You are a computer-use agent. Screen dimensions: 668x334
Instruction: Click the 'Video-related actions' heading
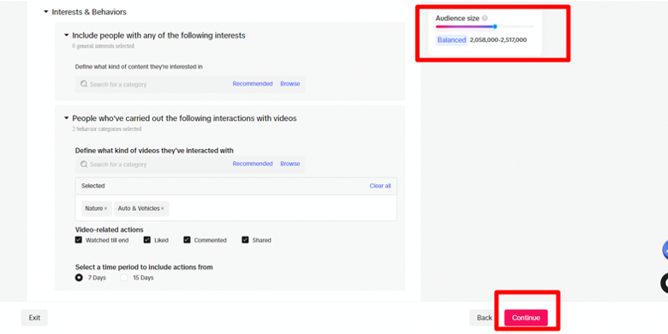(110, 230)
